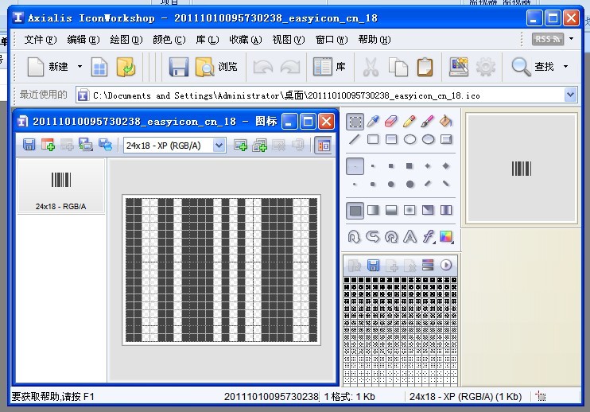590x412 pixels.
Task: Expand the 新建 (New) button dropdown arrow
Action: coord(80,67)
